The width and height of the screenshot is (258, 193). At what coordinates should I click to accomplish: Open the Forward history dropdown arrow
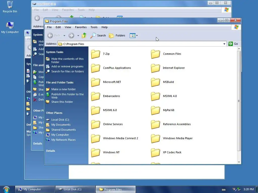click(x=78, y=36)
